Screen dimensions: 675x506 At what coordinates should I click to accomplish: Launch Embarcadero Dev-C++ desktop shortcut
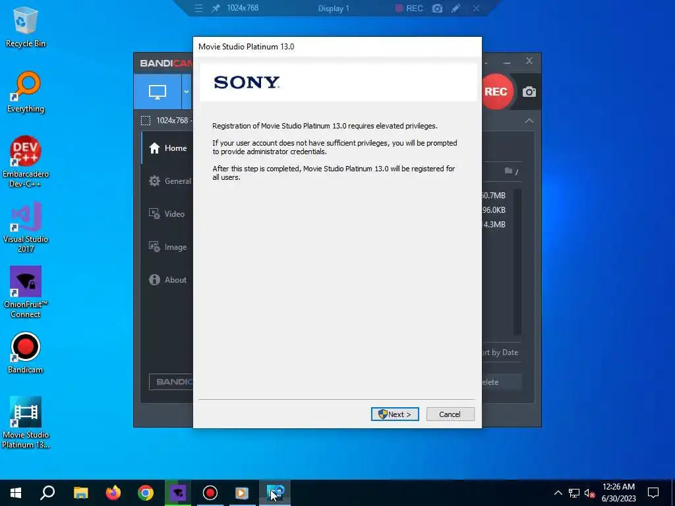[x=26, y=162]
